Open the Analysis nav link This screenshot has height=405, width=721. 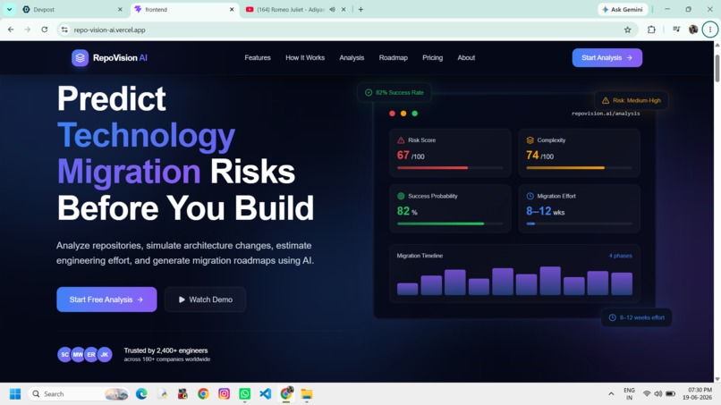(352, 58)
